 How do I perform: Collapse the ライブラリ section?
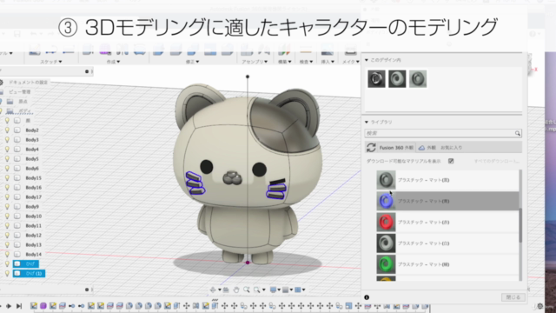click(367, 122)
